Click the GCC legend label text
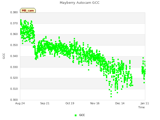Screen dimensions: 160x120 pos(82,115)
